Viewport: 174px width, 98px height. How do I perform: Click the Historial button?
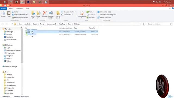coord(91,17)
